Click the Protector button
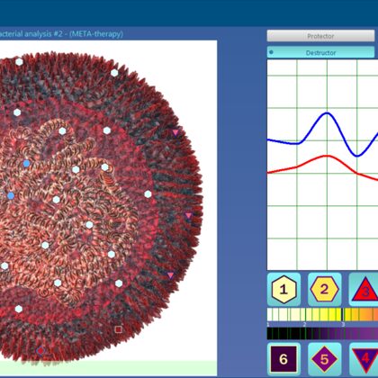Viewport: 378px width, 378px height. pos(320,36)
